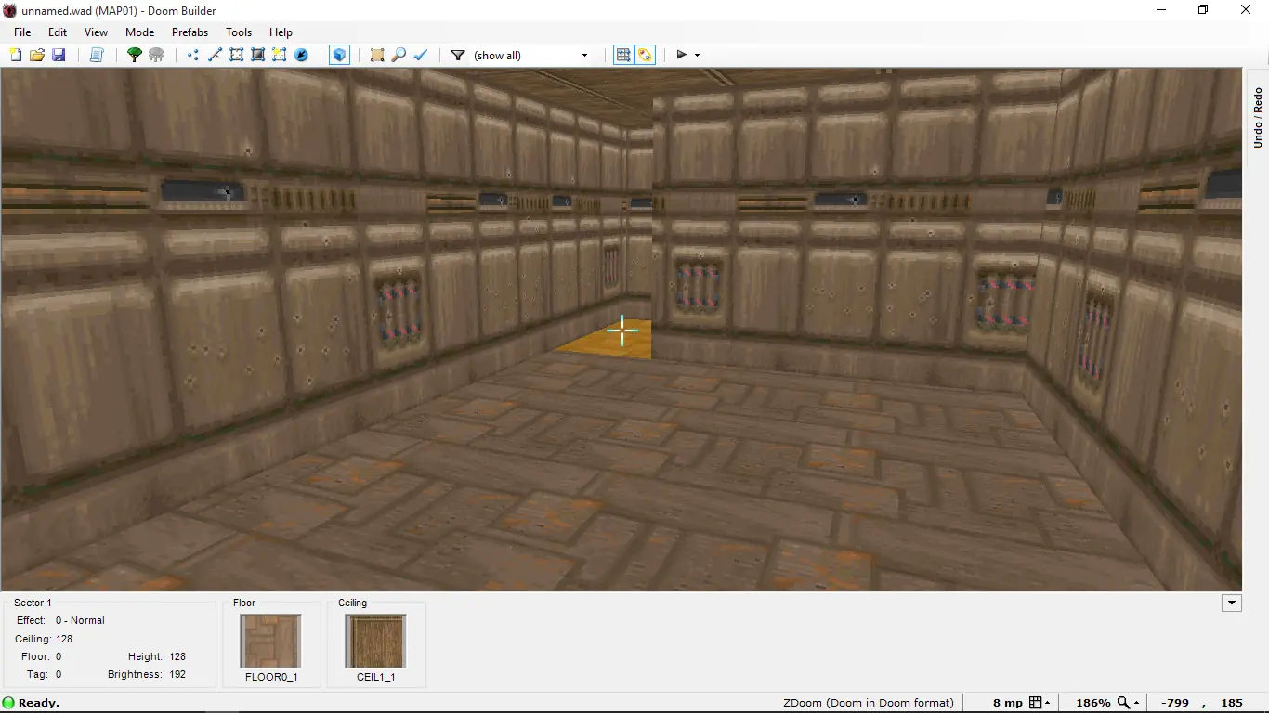
Task: Restore down the Doom Builder window
Action: pos(1203,10)
